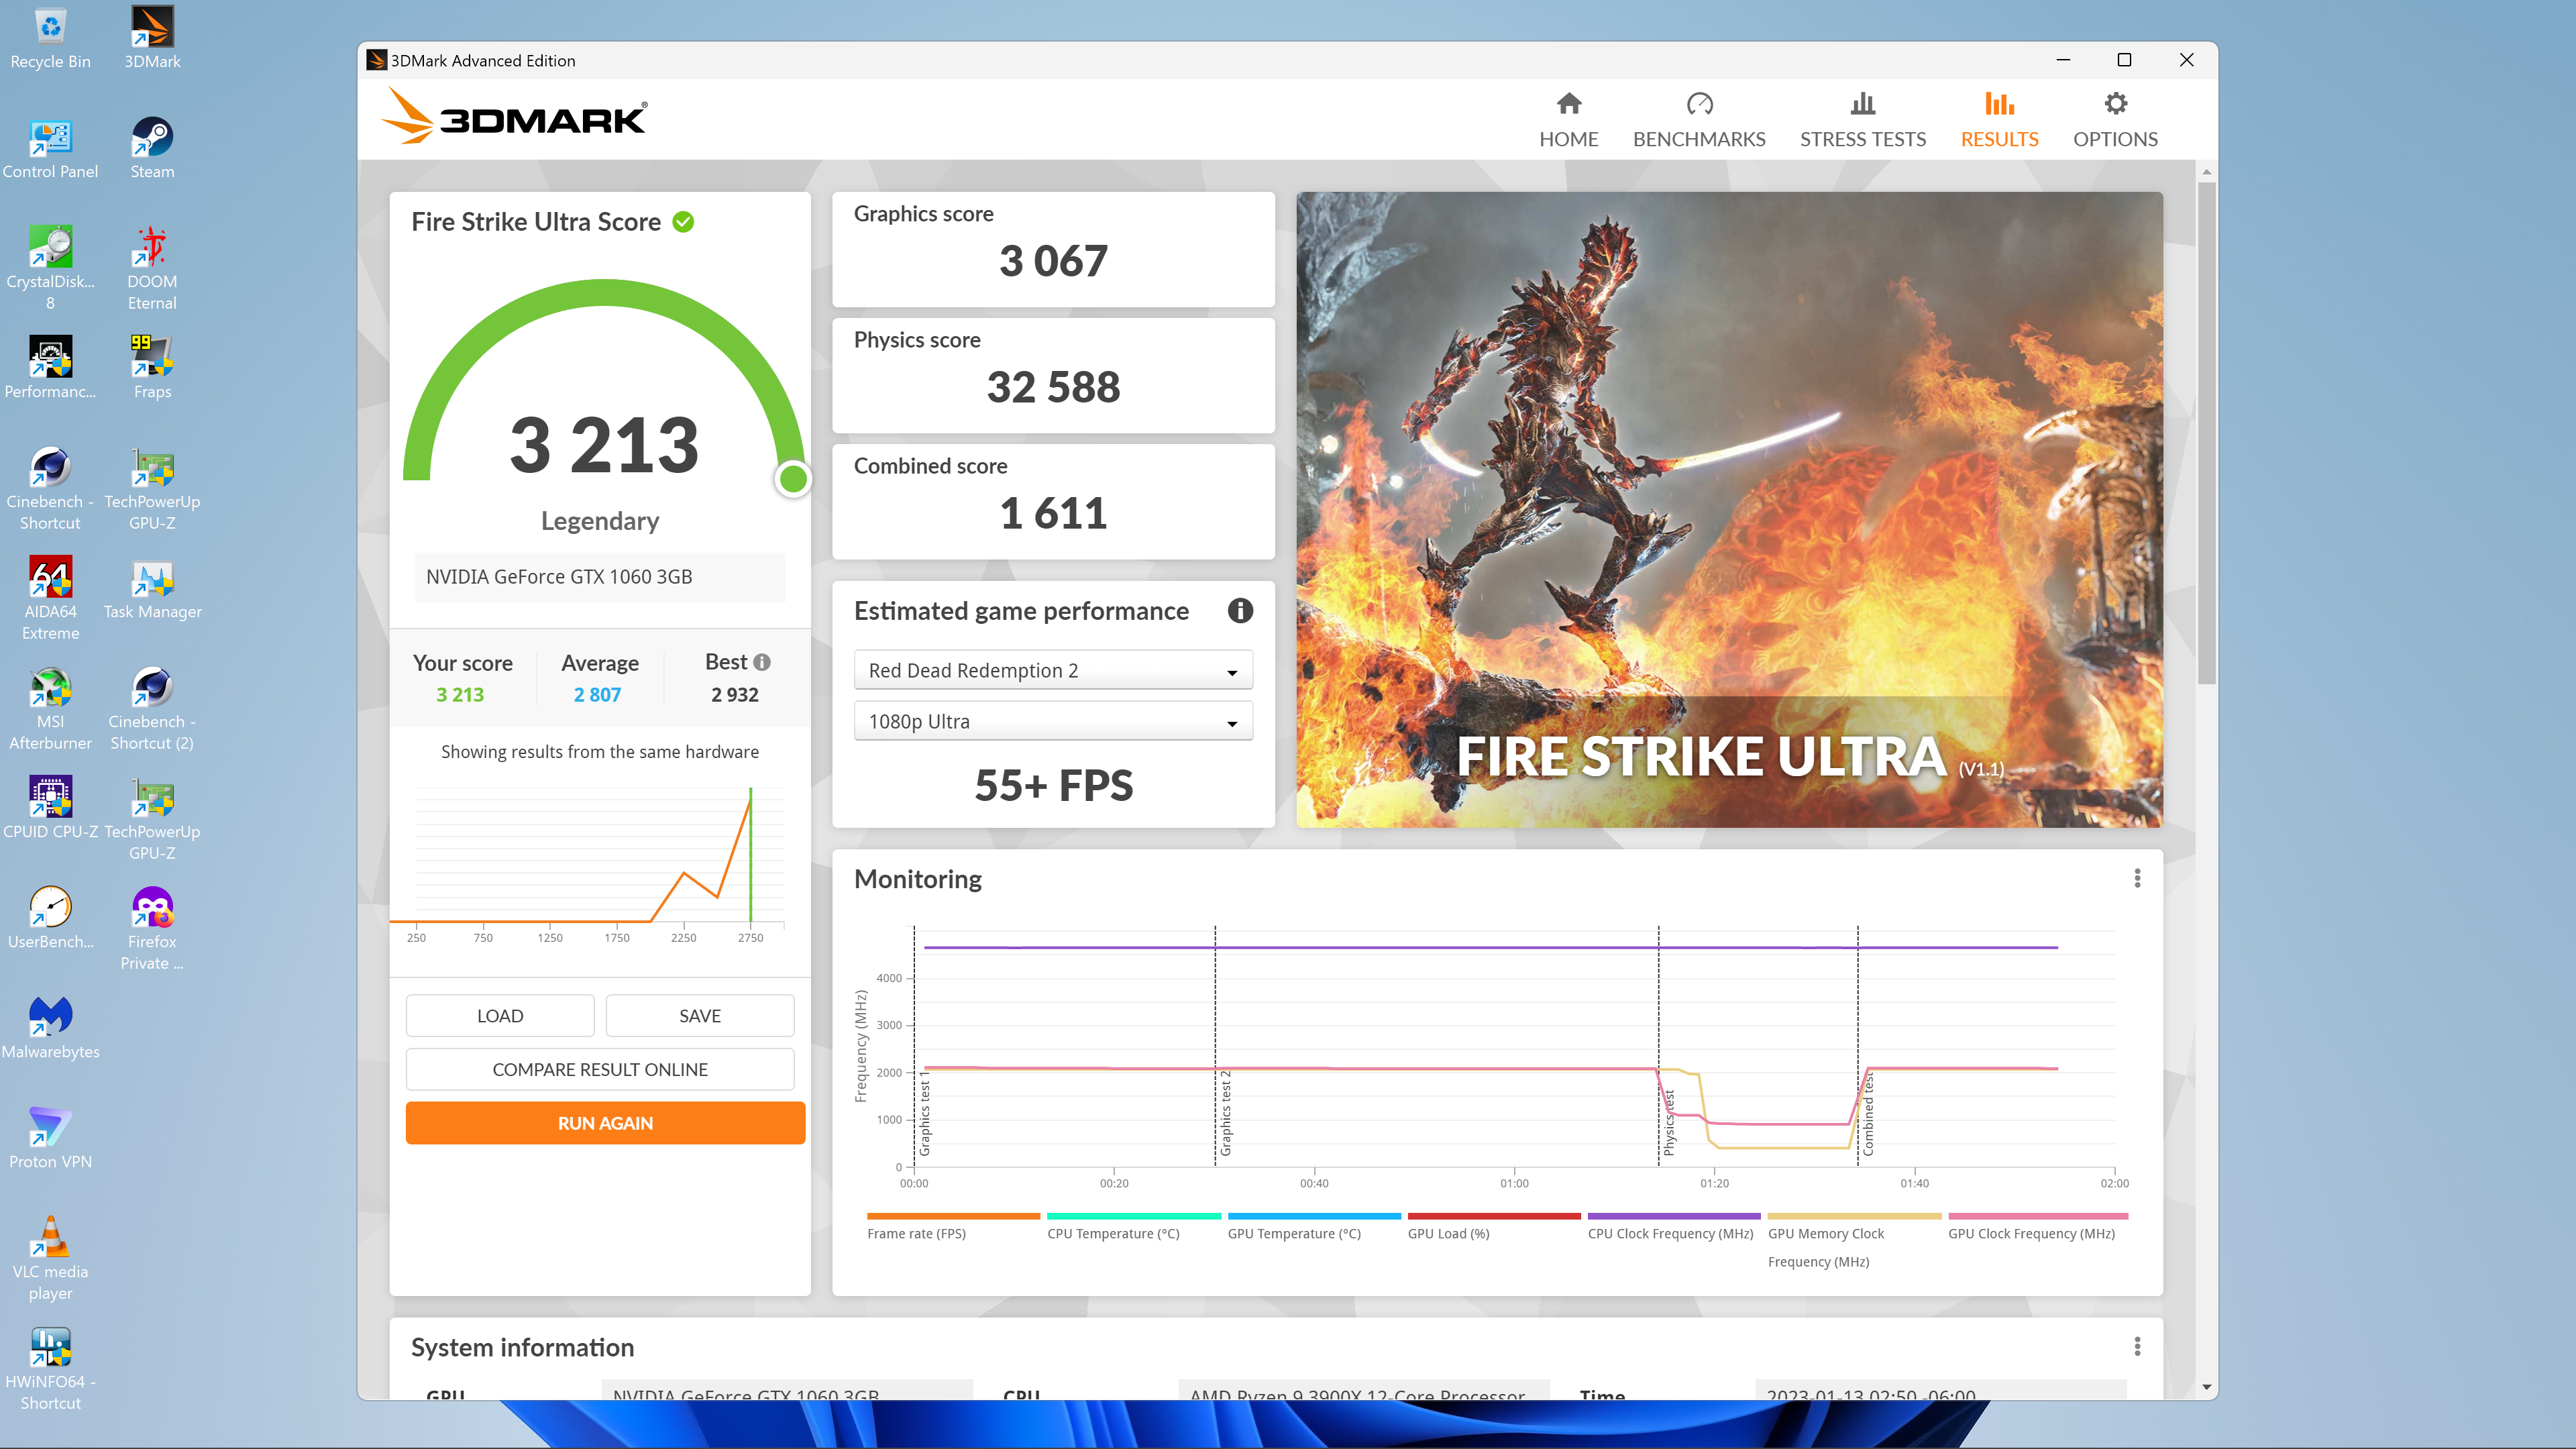Select the Malwarebytes desktop icon
This screenshot has height=1449, width=2576.
coord(50,1028)
